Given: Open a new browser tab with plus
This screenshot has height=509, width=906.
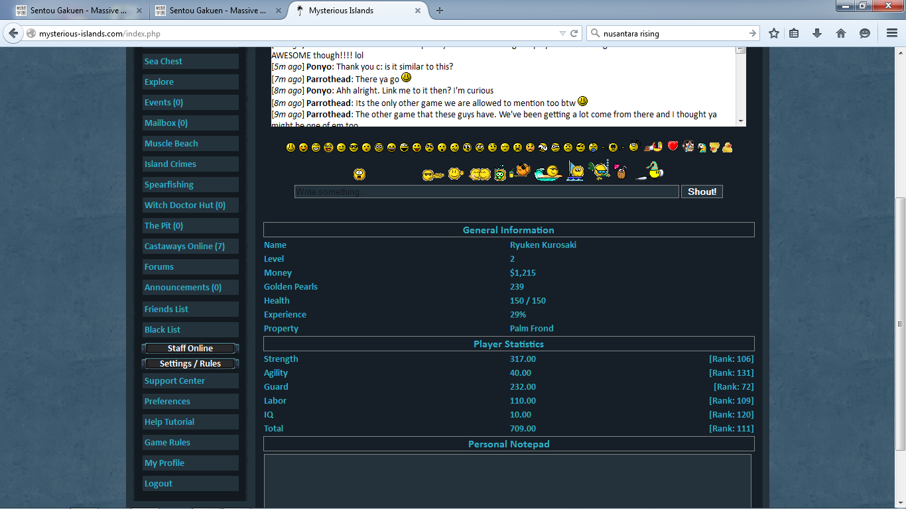Looking at the screenshot, I should coord(440,11).
